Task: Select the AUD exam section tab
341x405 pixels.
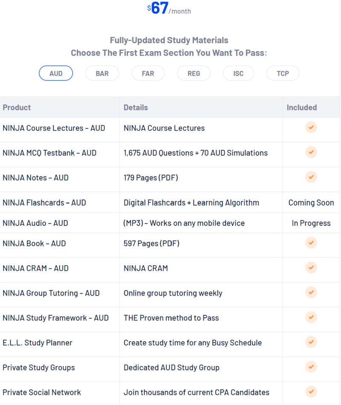Action: tap(56, 73)
